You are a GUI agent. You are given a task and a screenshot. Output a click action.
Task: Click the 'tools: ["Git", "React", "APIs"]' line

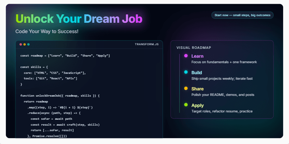(51, 79)
